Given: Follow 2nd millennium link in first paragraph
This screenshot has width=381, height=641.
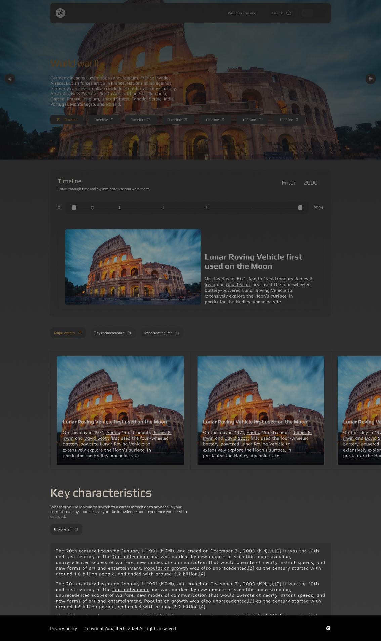Looking at the screenshot, I should pyautogui.click(x=130, y=557).
